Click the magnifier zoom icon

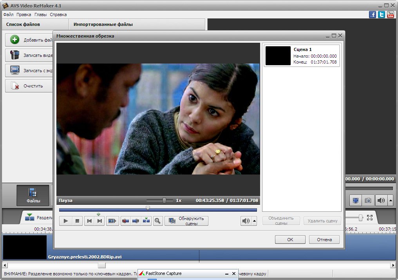coord(158,221)
